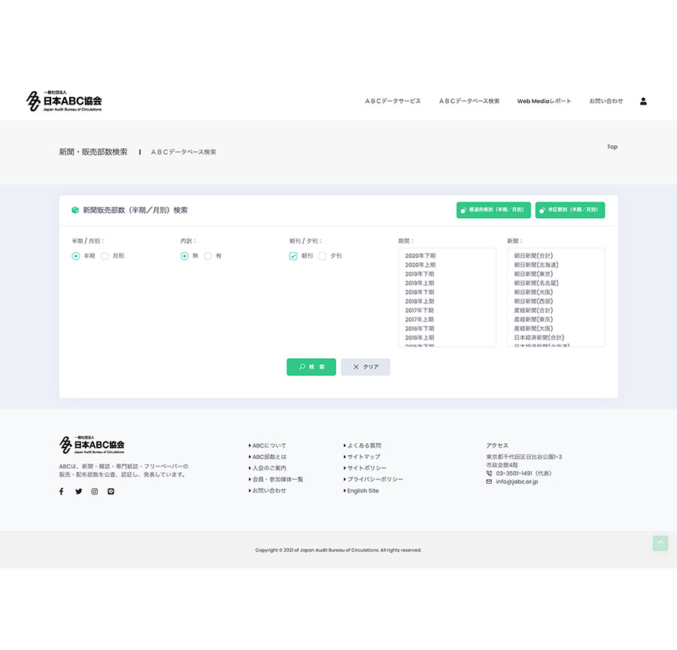The width and height of the screenshot is (677, 650).
Task: Select 2020年上期 in the period list
Action: click(447, 265)
